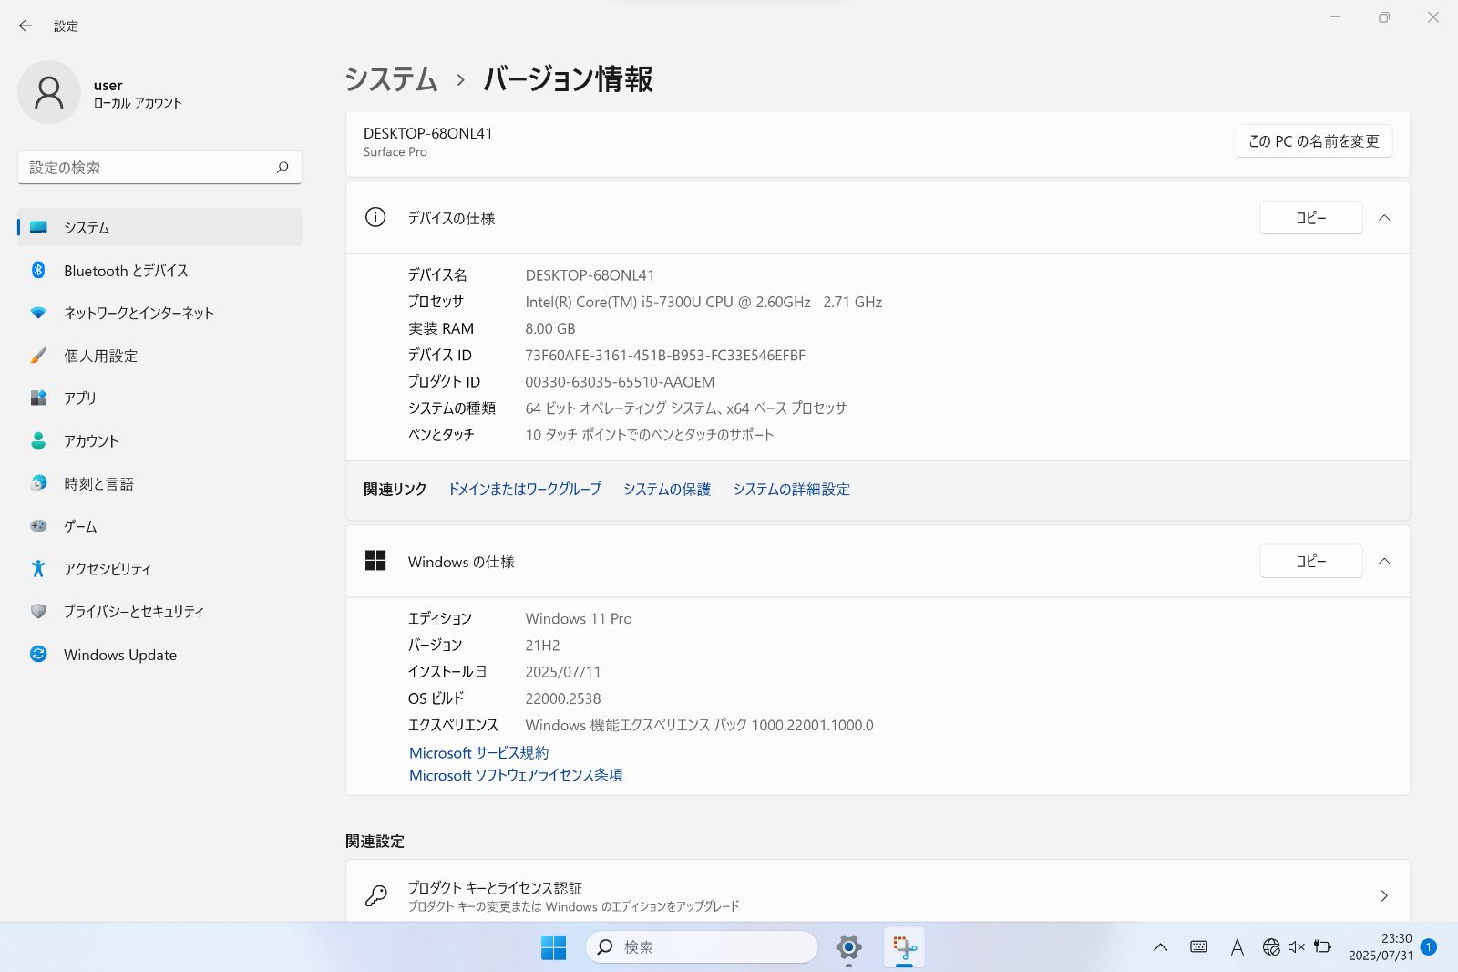This screenshot has height=972, width=1458.
Task: Collapse the Windows の仕様 section
Action: click(1384, 562)
